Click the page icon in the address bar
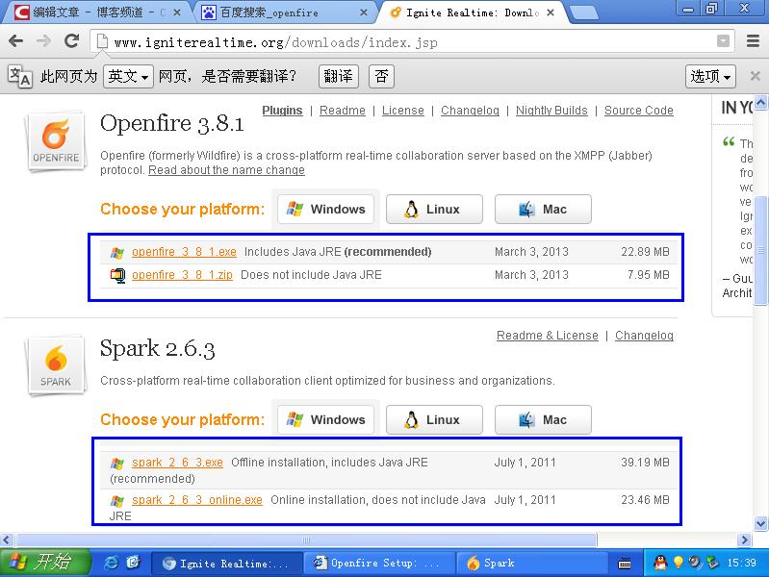The width and height of the screenshot is (769, 577). (102, 41)
